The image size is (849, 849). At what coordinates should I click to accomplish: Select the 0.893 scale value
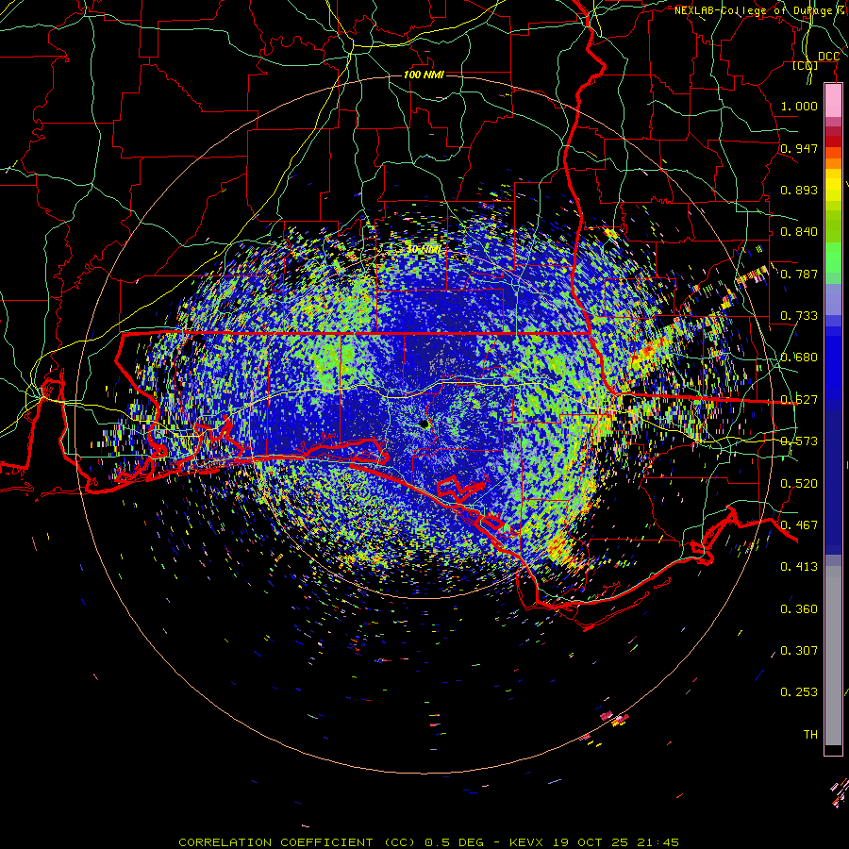point(799,190)
